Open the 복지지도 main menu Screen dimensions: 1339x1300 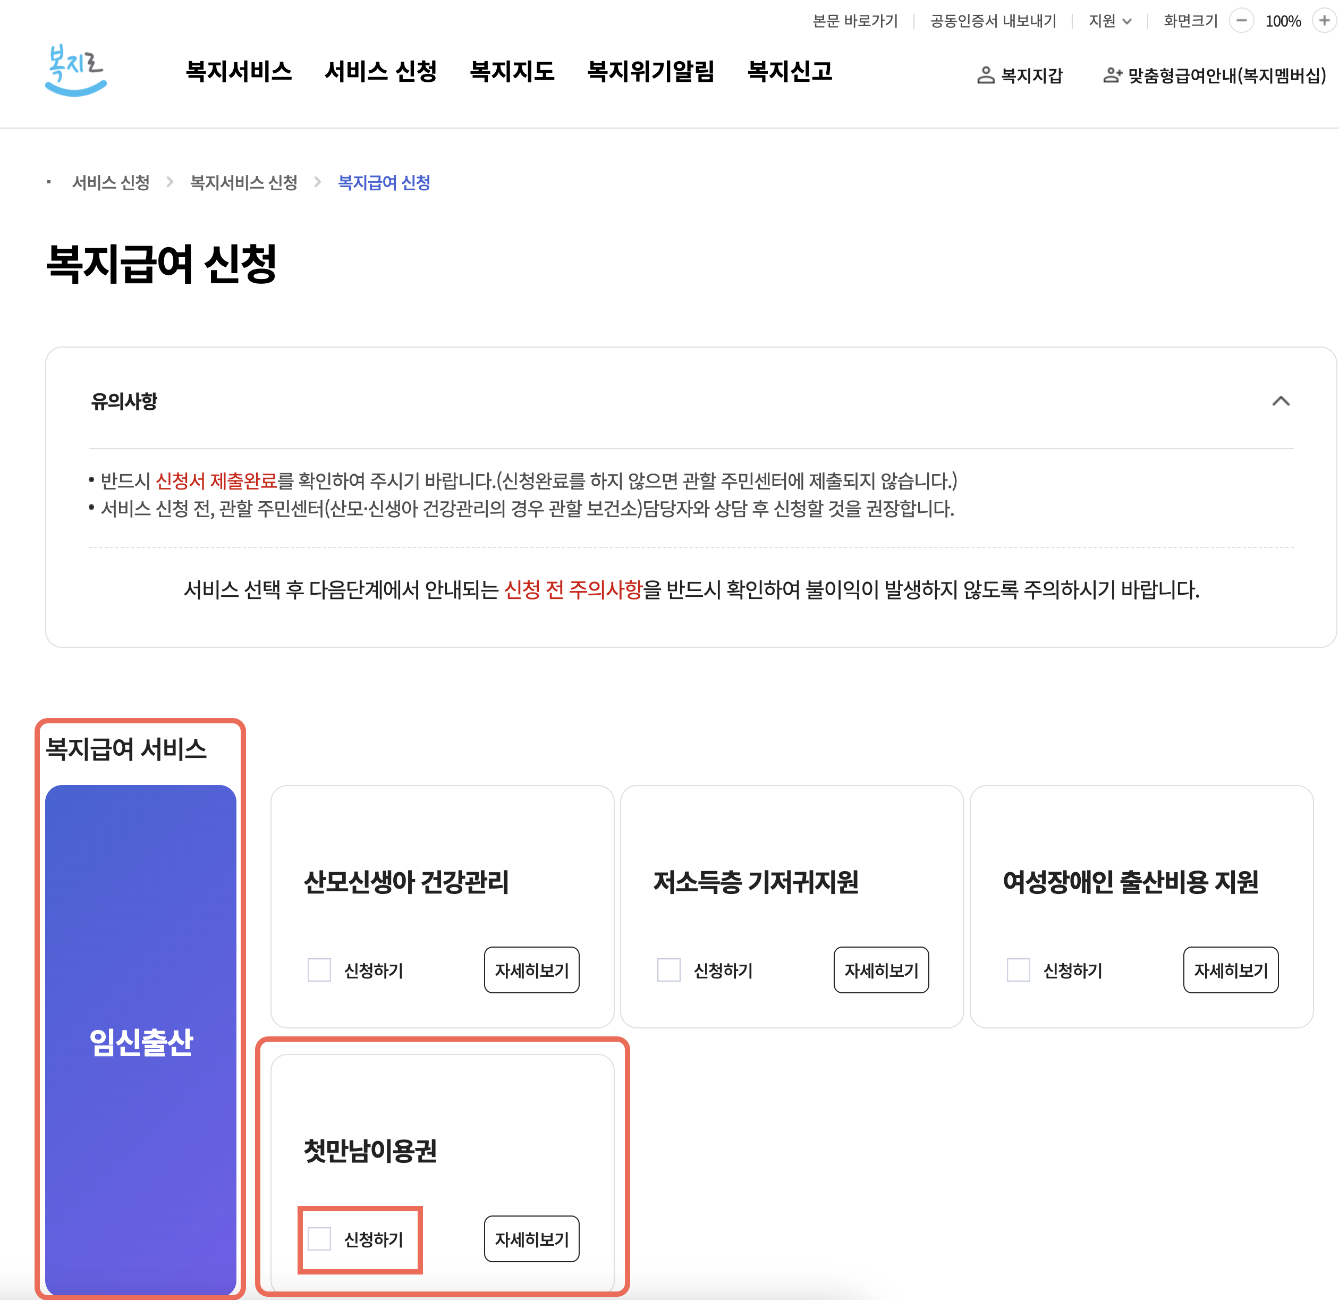512,71
